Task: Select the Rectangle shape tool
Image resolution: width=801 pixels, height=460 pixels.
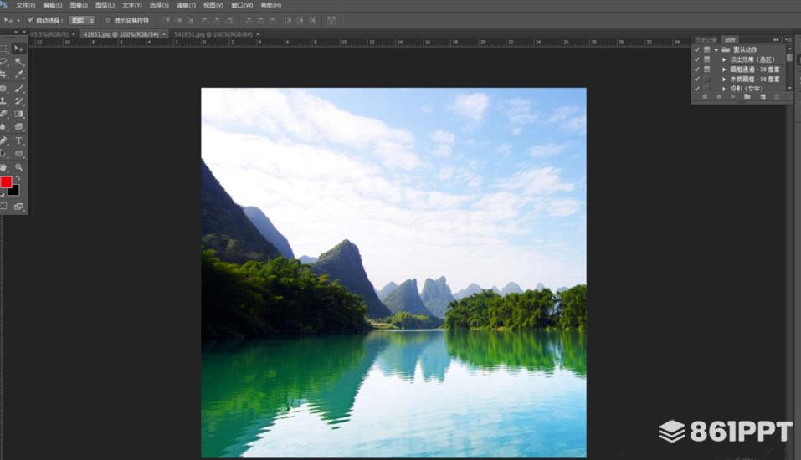Action: [19, 154]
